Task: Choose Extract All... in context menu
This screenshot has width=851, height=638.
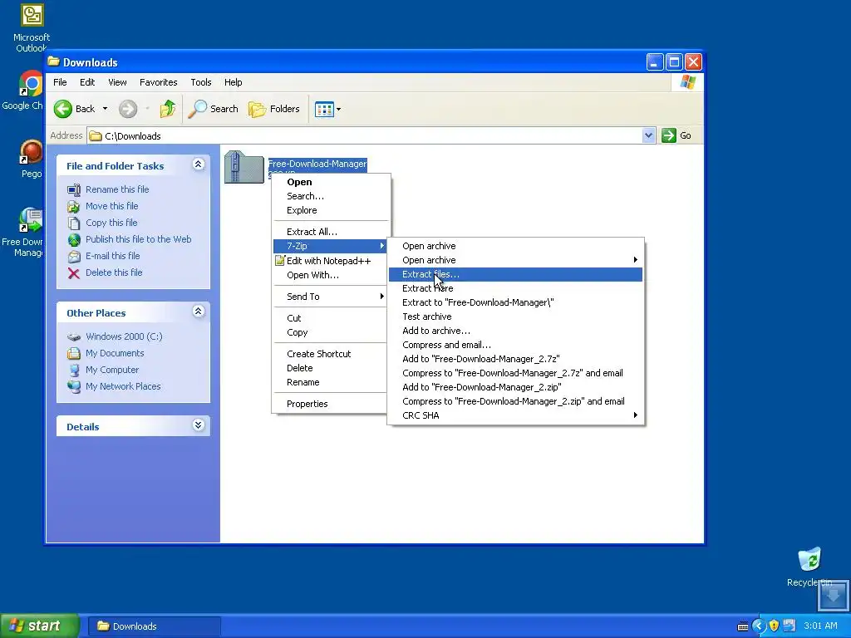Action: pos(330,233)
